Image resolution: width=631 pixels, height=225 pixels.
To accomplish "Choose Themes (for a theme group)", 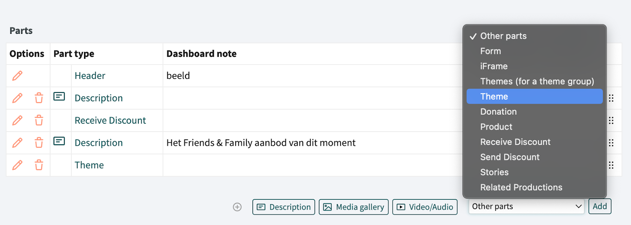I will (537, 82).
